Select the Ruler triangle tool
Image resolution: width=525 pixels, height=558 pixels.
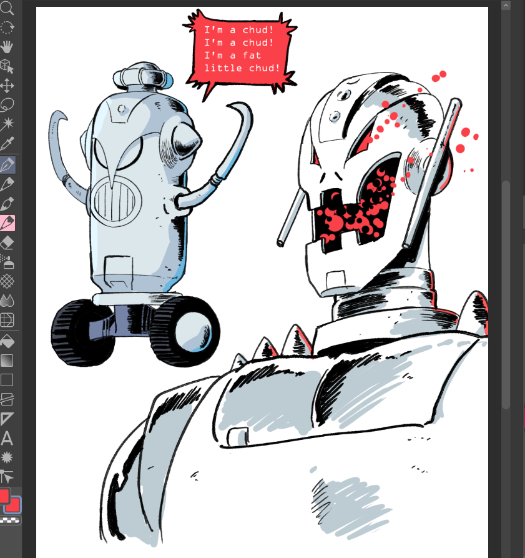click(x=7, y=419)
